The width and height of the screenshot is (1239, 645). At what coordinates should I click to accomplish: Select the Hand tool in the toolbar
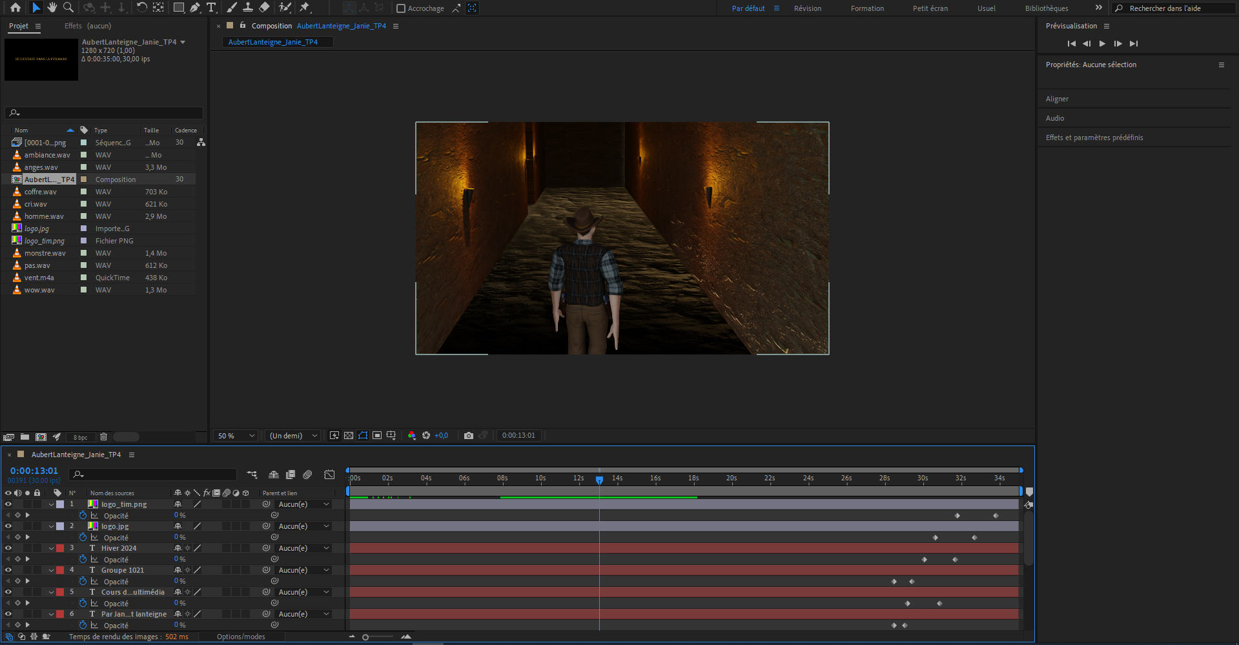coord(52,8)
